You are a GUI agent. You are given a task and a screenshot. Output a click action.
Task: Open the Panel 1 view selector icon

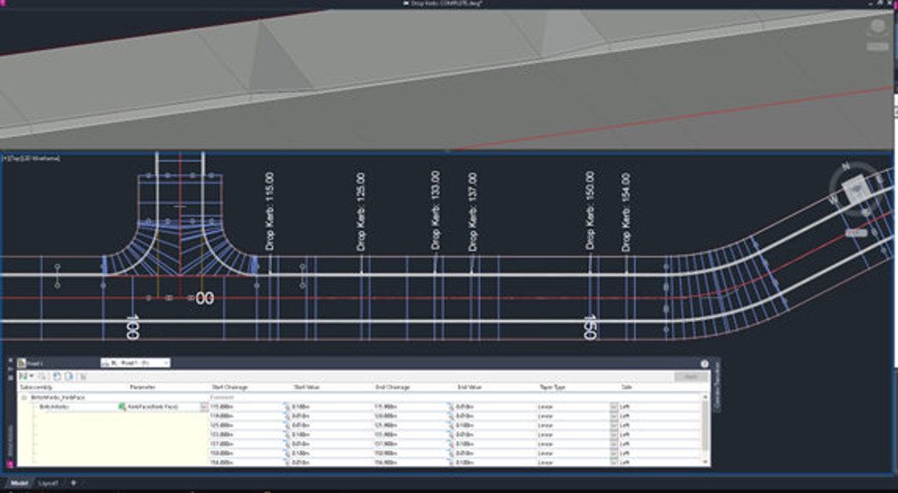22,362
